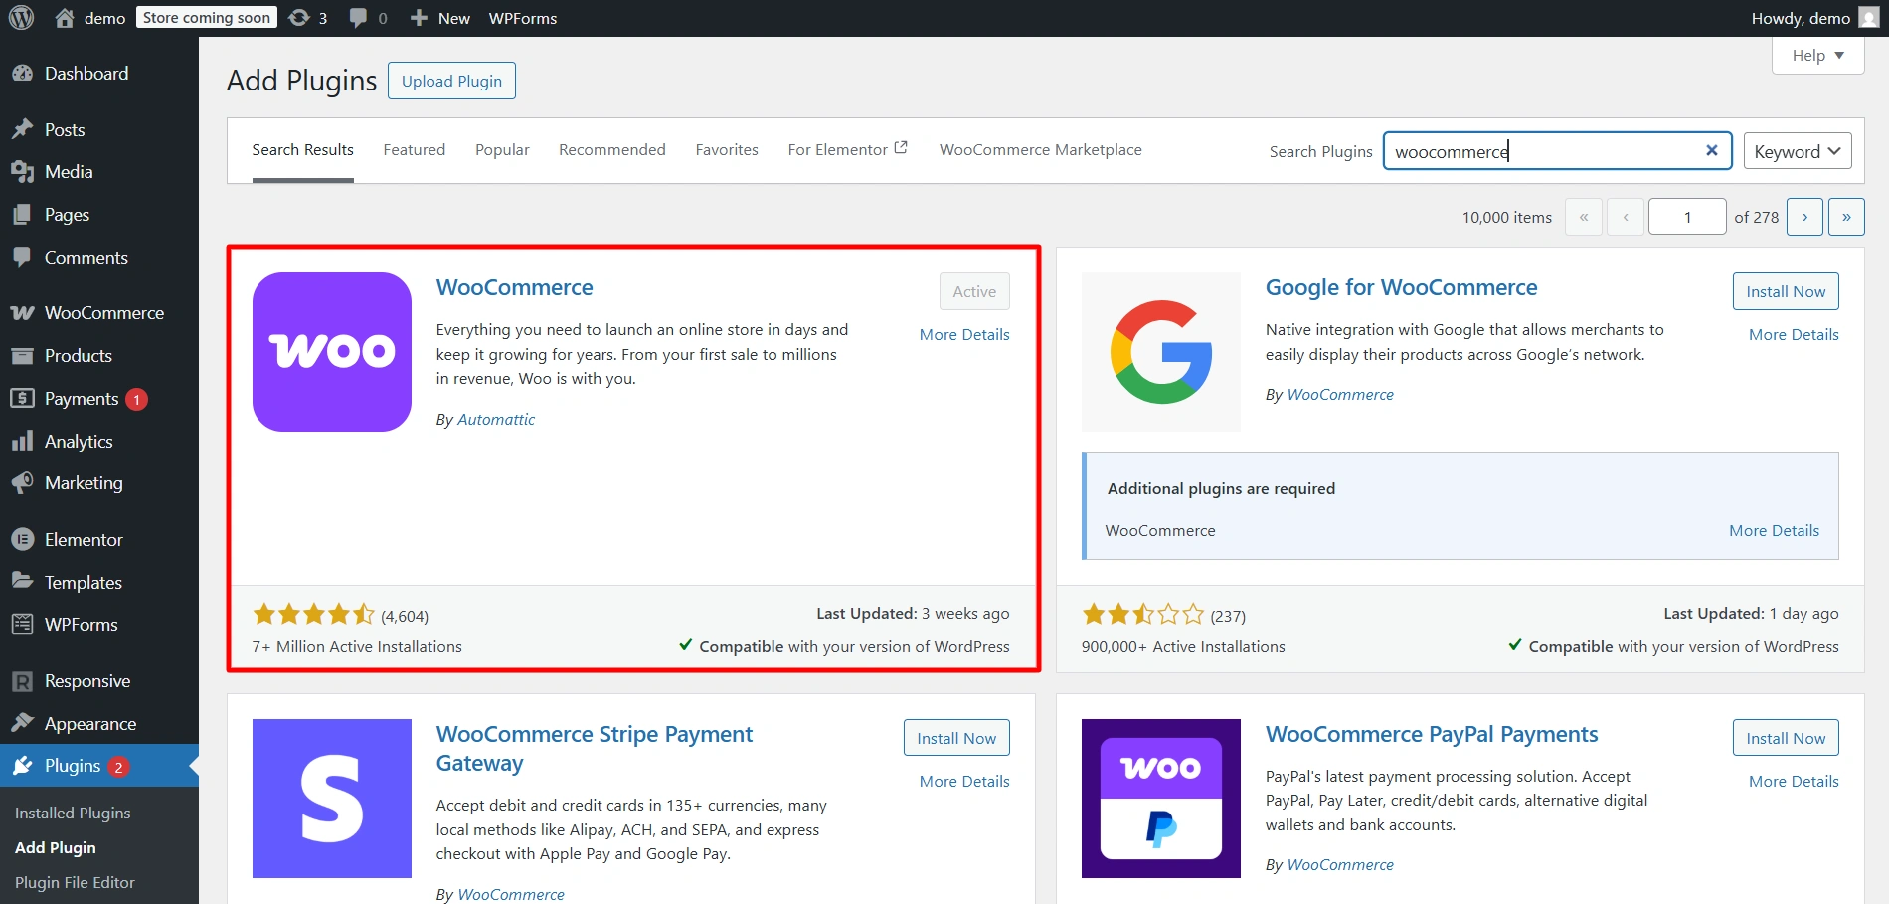The height and width of the screenshot is (904, 1889).
Task: Click the Payments dollar icon in sidebar
Action: (x=22, y=399)
